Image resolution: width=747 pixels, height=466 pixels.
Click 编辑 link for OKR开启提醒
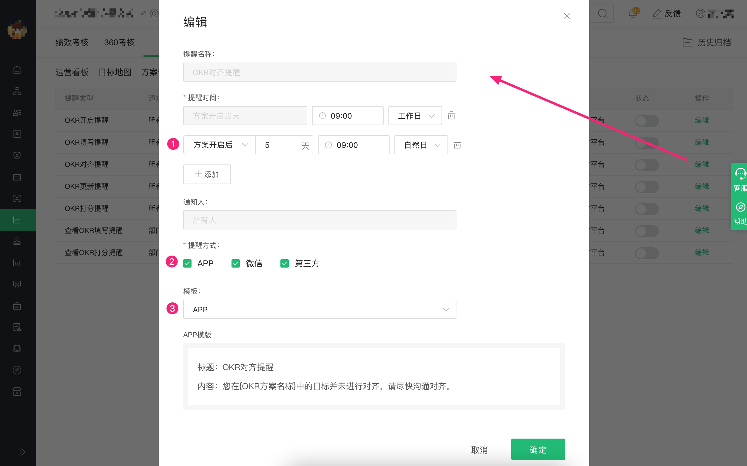coord(702,120)
